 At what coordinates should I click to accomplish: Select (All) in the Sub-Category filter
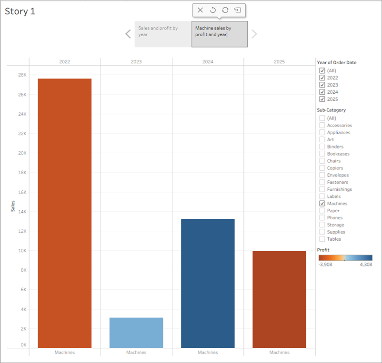click(322, 118)
